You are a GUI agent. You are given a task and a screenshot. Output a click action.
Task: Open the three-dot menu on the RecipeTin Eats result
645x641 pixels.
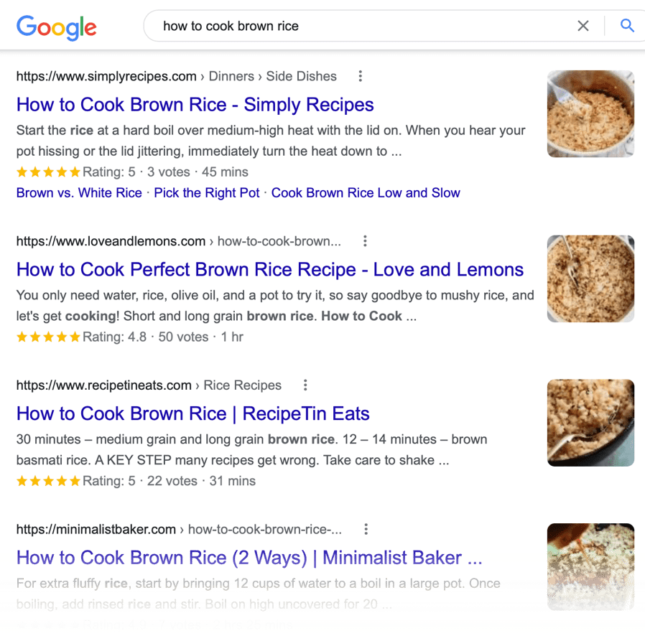coord(305,385)
